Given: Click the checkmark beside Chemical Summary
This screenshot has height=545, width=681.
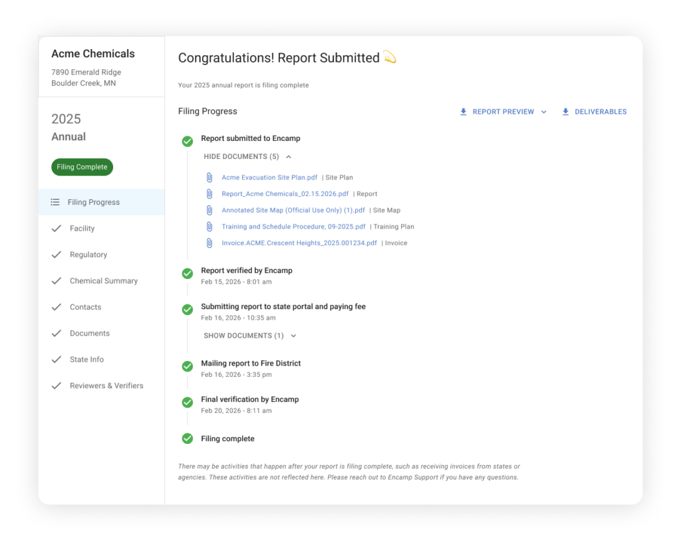Looking at the screenshot, I should pyautogui.click(x=57, y=280).
